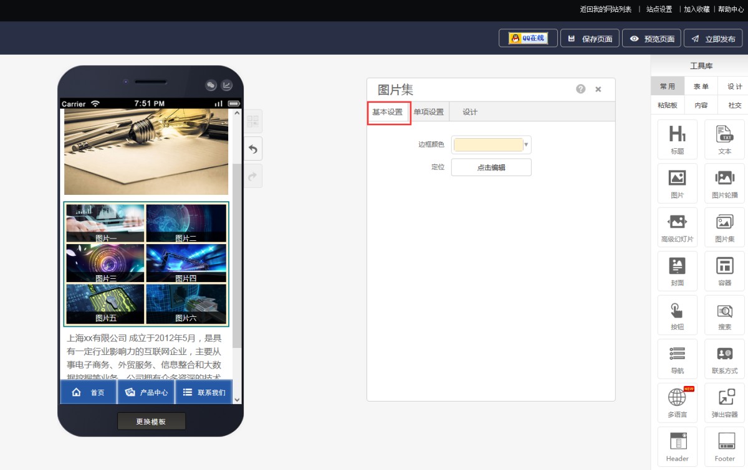Open help question mark in 图片集 panel

pos(581,89)
